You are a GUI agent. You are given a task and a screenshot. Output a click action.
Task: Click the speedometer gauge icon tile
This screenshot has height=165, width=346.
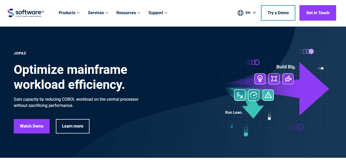(x=254, y=95)
